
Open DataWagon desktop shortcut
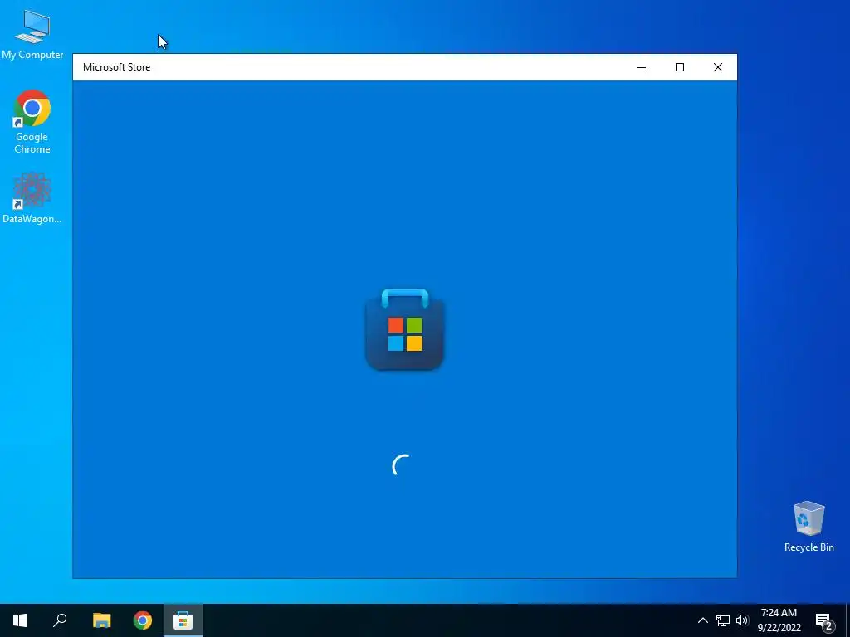point(32,197)
